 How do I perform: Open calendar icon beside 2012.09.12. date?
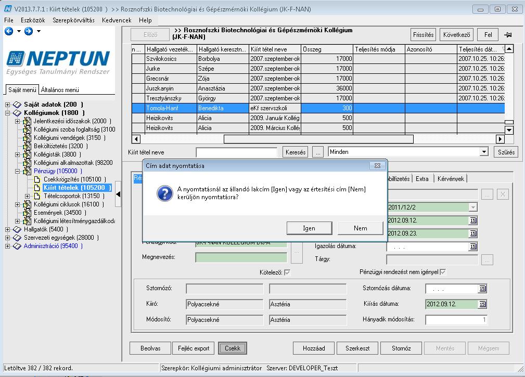point(473,220)
